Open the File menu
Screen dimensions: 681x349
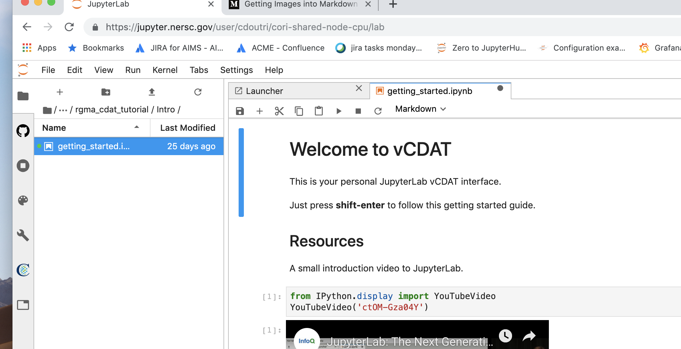pos(48,70)
